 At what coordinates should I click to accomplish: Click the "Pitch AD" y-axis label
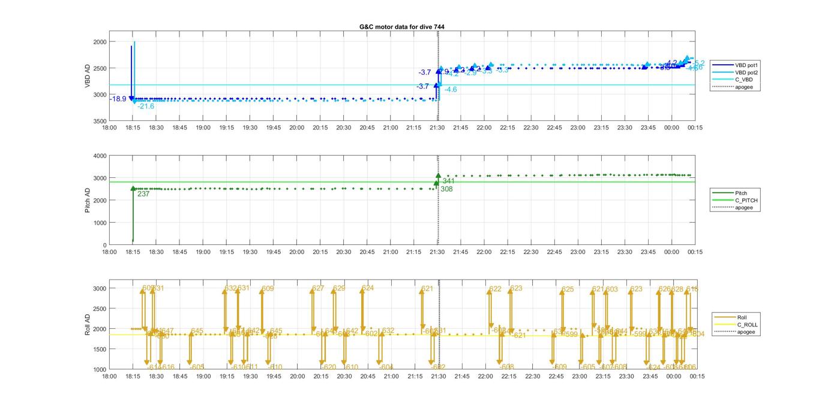(x=88, y=200)
